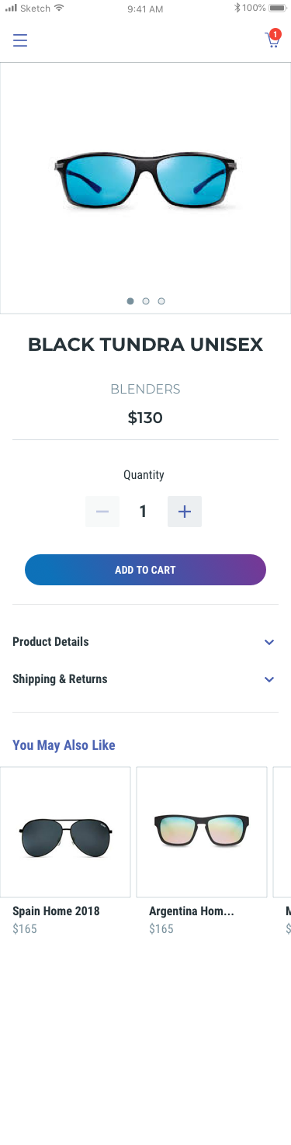Increase quantity with plus button
Viewport: 291px width, 1145px height.
(x=185, y=512)
